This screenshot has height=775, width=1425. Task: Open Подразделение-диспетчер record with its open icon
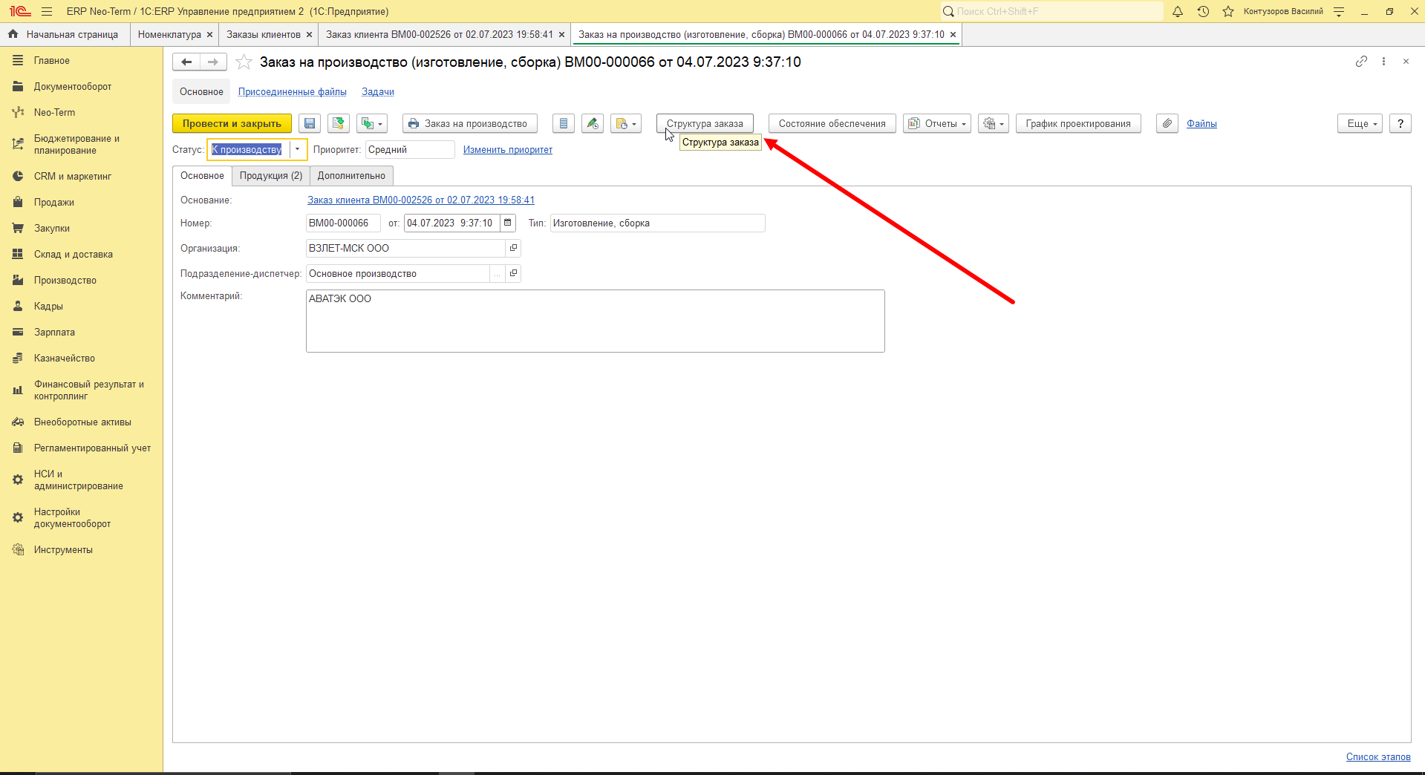(x=513, y=274)
